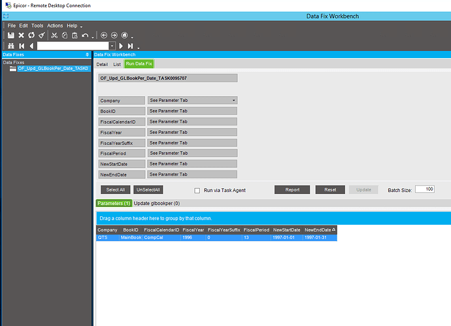
Task: Click the UnSelectAll button
Action: click(148, 189)
